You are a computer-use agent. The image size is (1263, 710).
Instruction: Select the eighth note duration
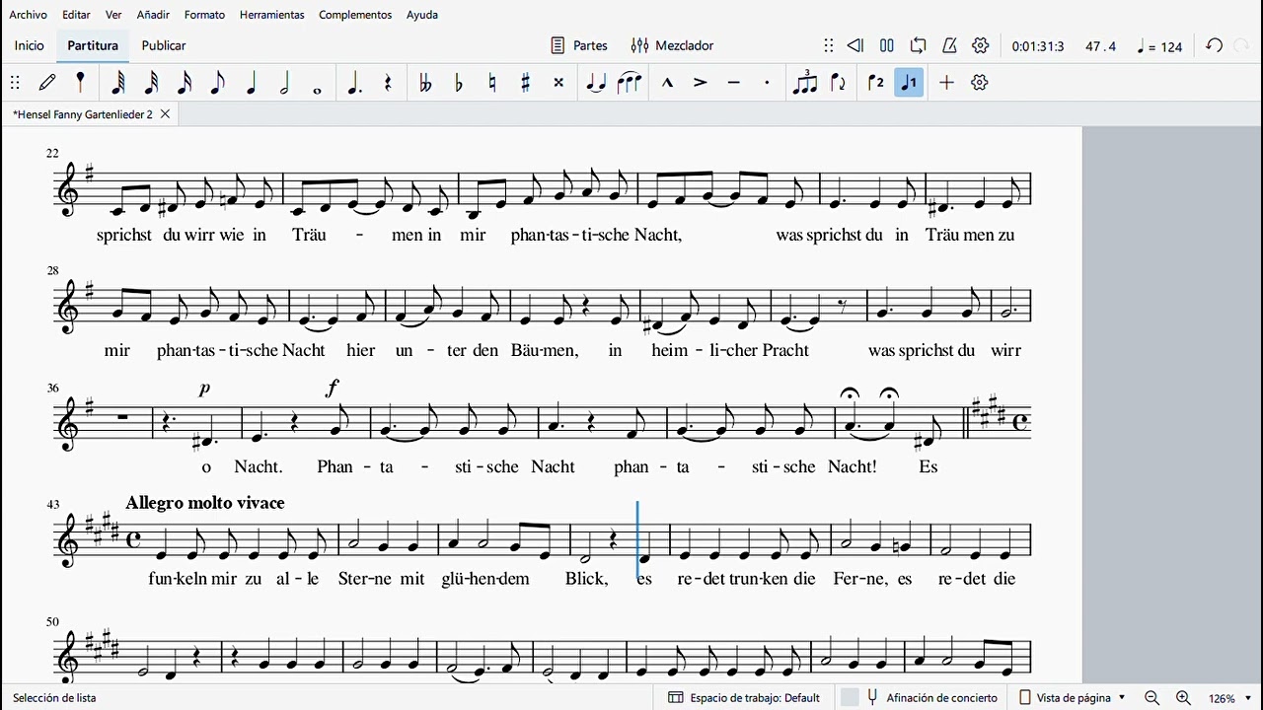(218, 83)
